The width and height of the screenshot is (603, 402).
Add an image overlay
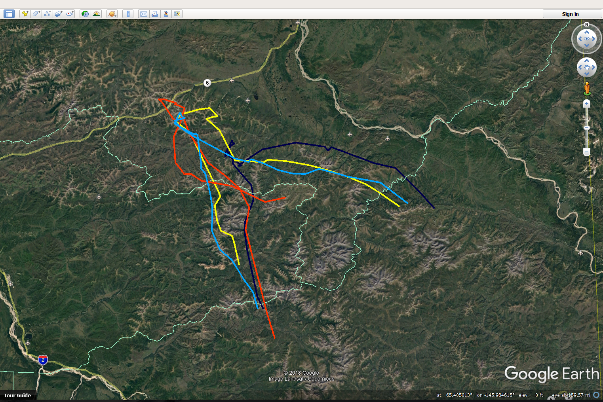pos(59,14)
